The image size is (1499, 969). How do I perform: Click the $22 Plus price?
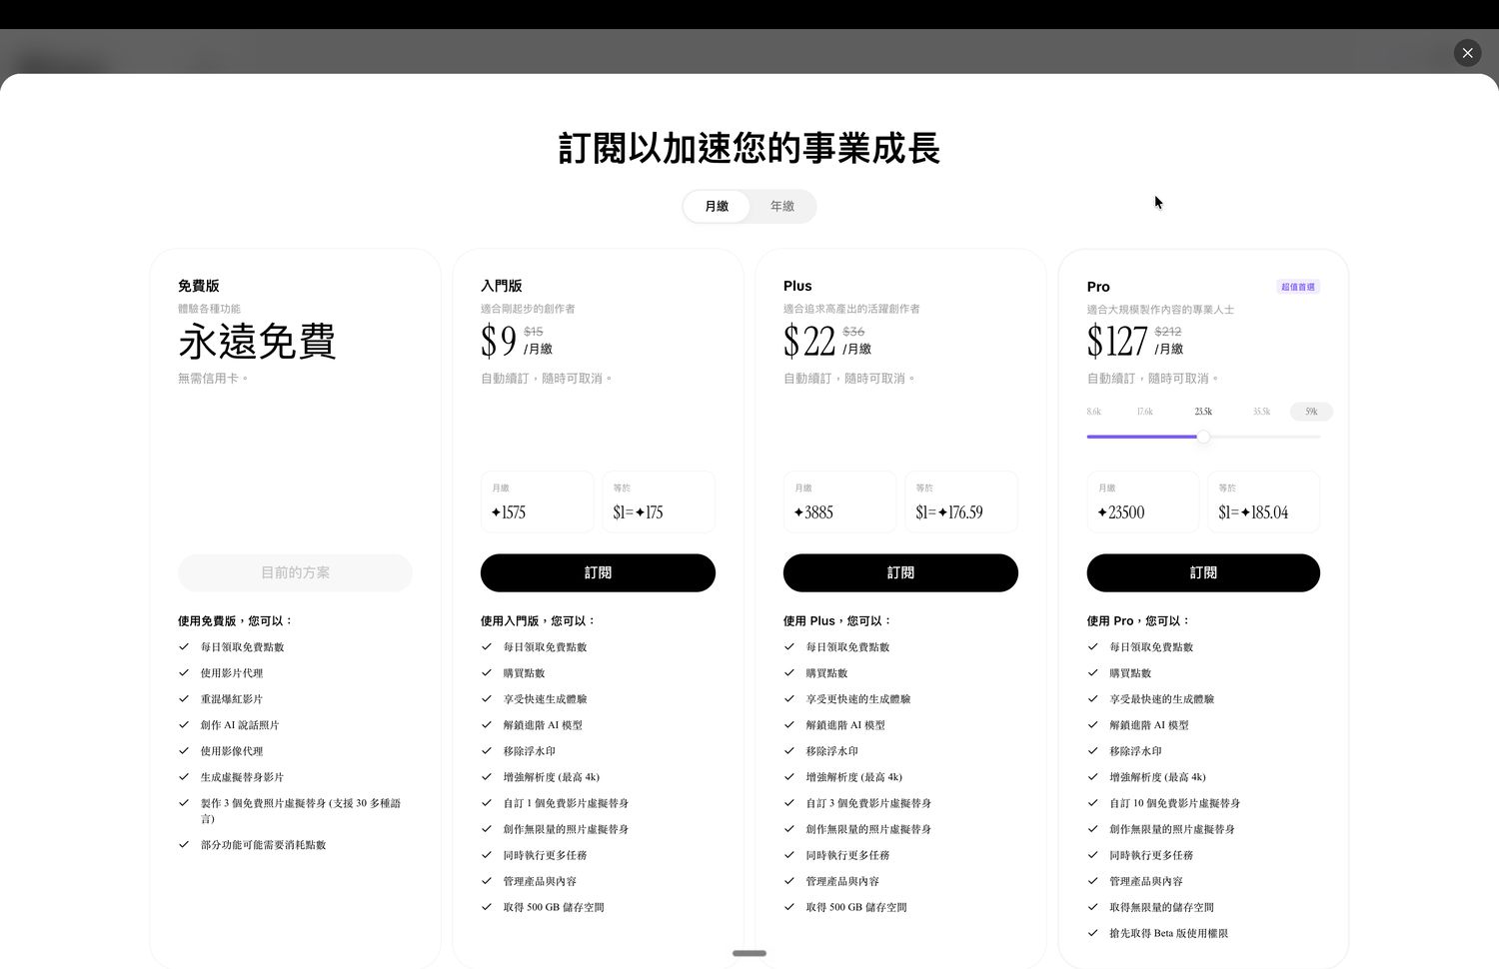coord(809,342)
